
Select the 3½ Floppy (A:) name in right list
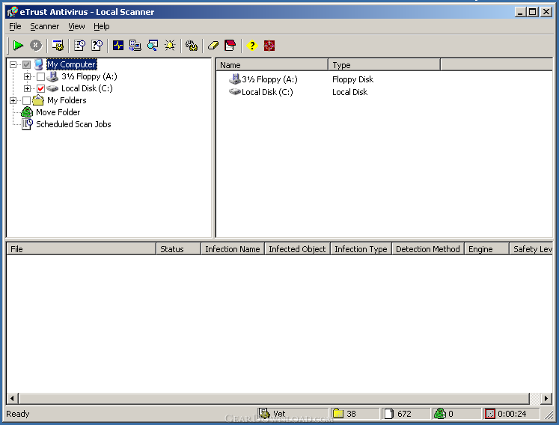(269, 79)
